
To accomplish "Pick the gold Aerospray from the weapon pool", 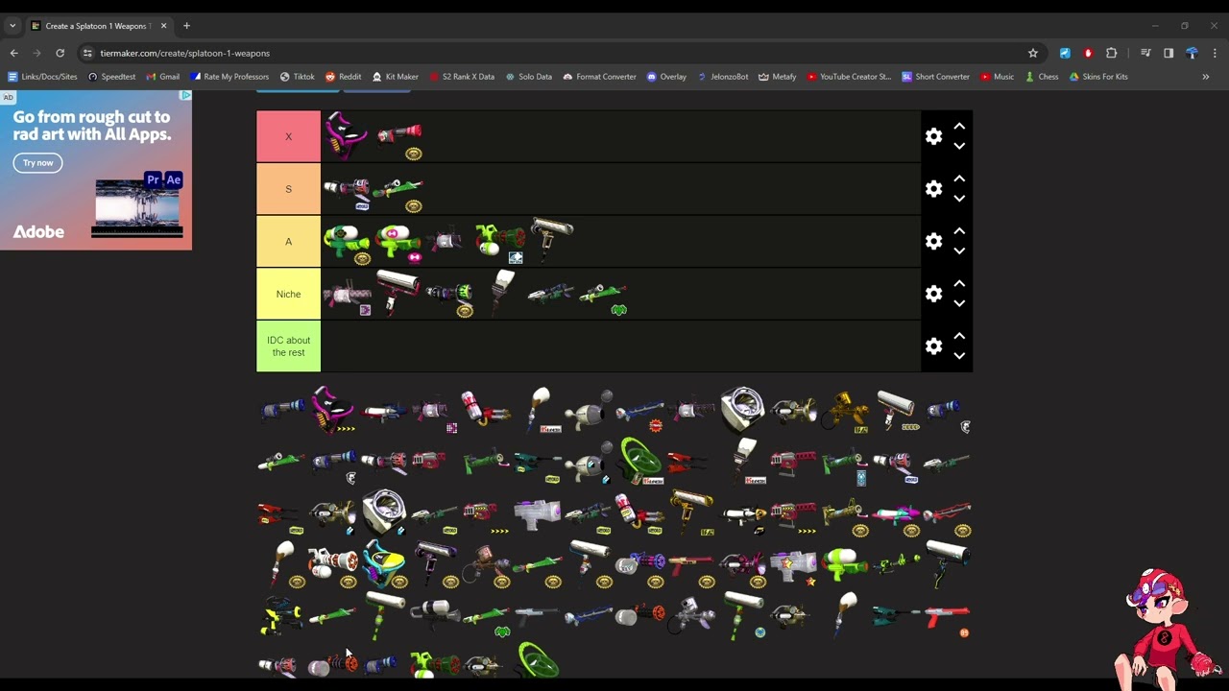I will click(845, 410).
